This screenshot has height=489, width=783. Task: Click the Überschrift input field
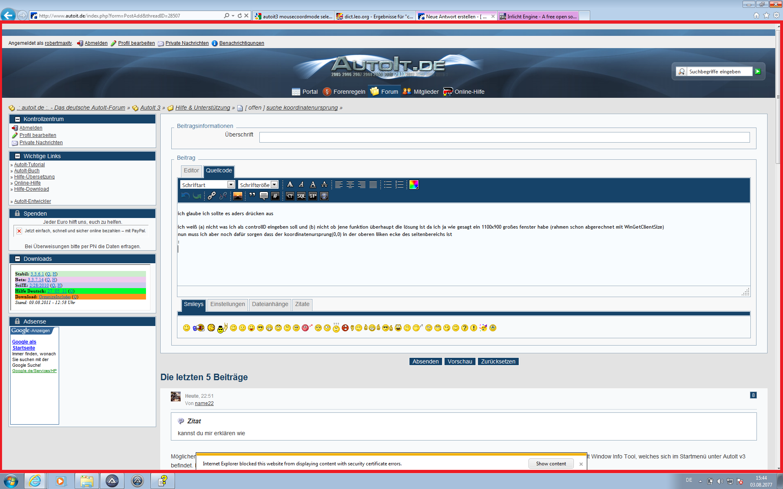click(504, 137)
